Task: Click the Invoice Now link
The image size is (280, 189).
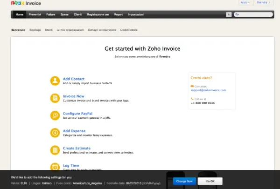Action: 73,96
